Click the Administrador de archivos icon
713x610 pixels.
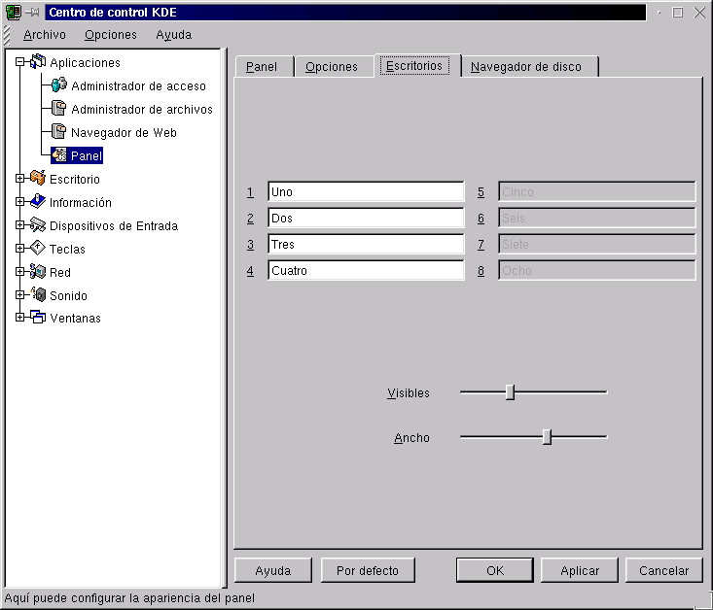[58, 109]
